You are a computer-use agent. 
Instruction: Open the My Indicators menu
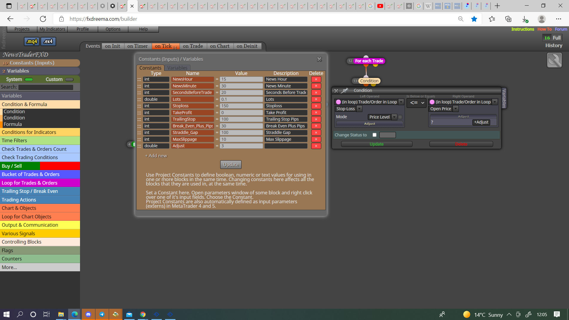click(x=52, y=29)
